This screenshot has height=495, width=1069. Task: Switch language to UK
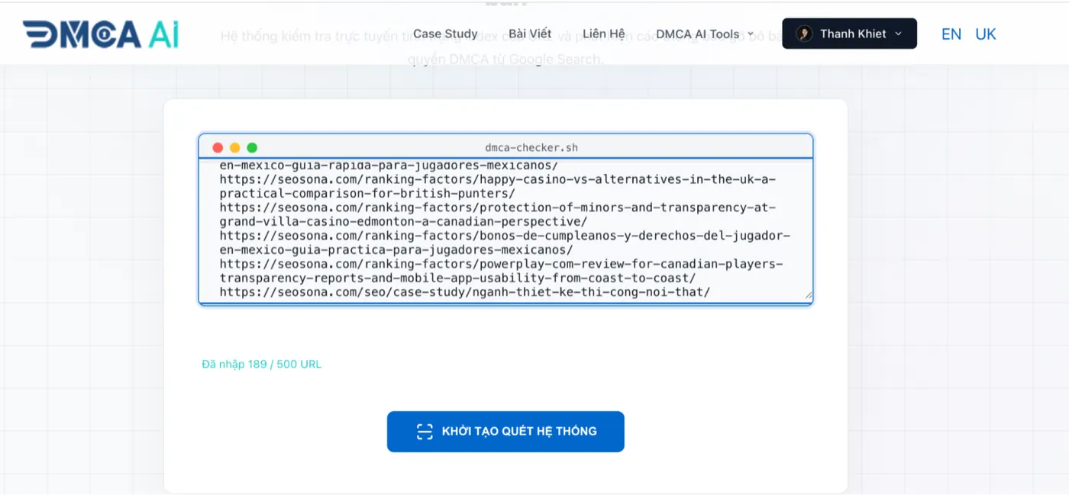pos(986,34)
